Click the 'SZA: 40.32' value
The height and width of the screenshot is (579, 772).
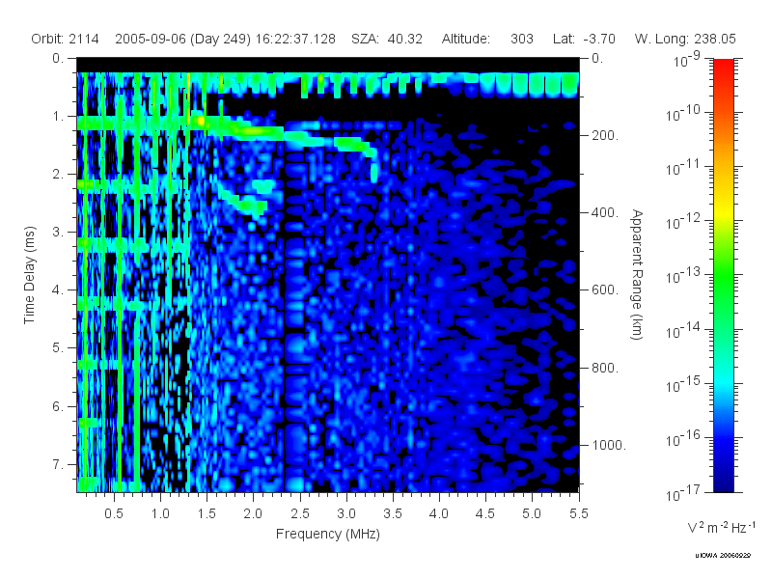point(387,39)
